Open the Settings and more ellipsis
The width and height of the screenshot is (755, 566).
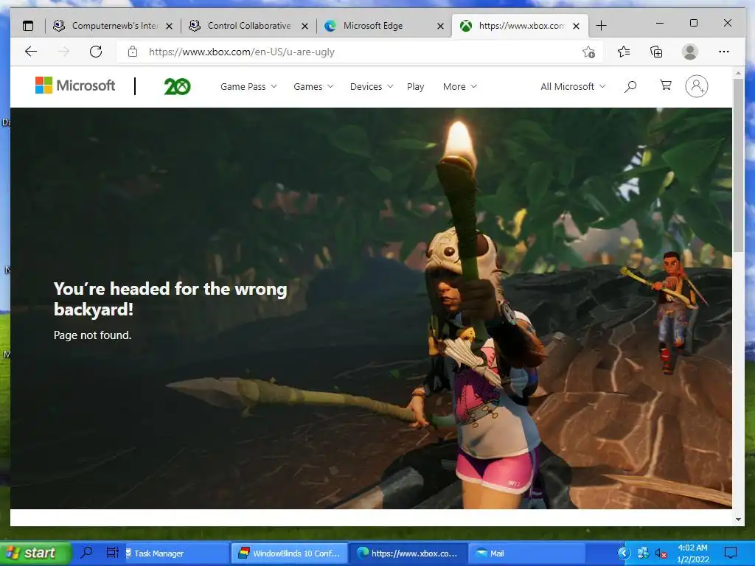tap(724, 52)
